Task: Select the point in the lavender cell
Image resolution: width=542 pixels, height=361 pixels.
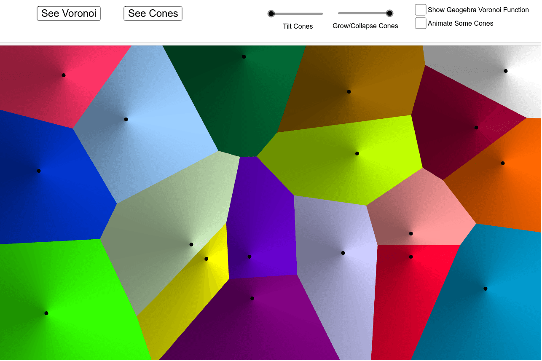Action: click(343, 253)
